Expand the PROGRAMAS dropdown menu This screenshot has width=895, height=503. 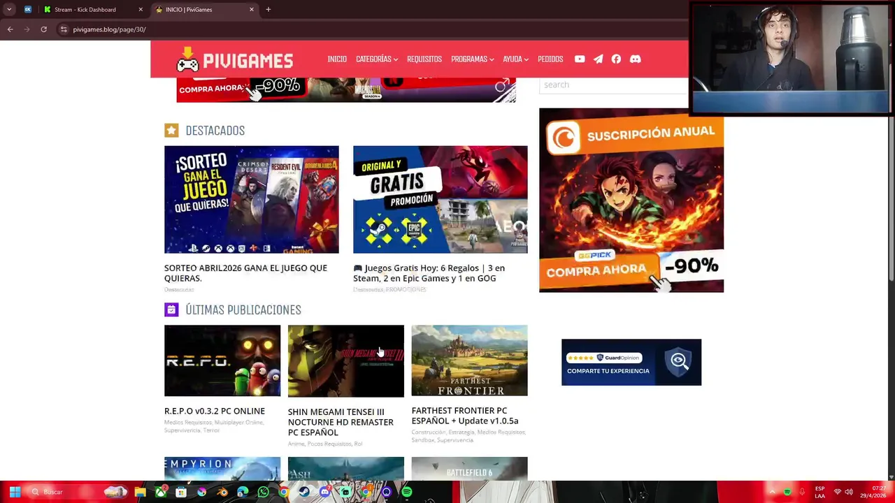(472, 59)
